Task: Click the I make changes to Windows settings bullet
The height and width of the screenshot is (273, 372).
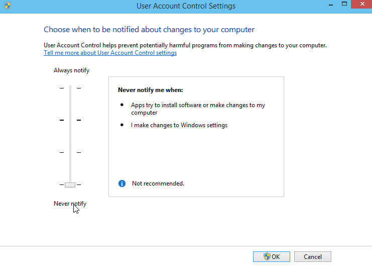Action: (179, 125)
